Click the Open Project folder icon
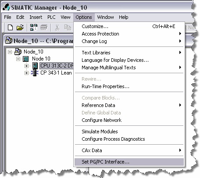200x178 pixels. (x=20, y=27)
